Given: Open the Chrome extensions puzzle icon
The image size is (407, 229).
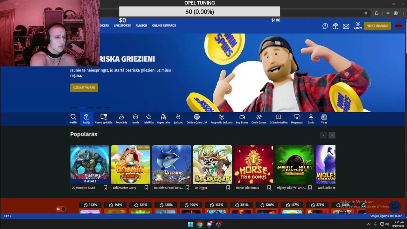Looking at the screenshot, I should pyautogui.click(x=377, y=13).
